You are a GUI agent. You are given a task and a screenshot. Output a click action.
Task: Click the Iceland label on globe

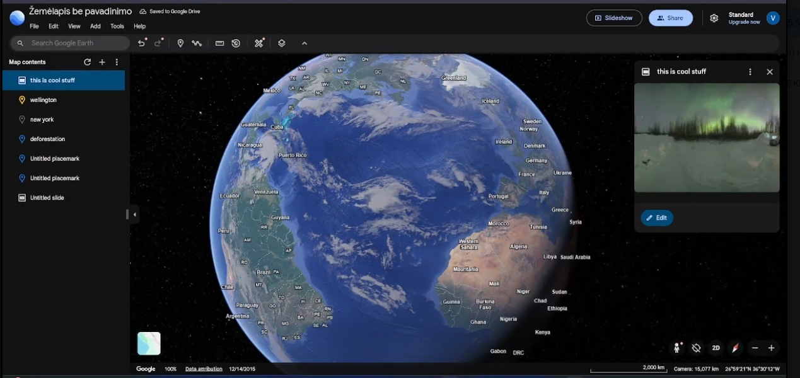coord(490,101)
